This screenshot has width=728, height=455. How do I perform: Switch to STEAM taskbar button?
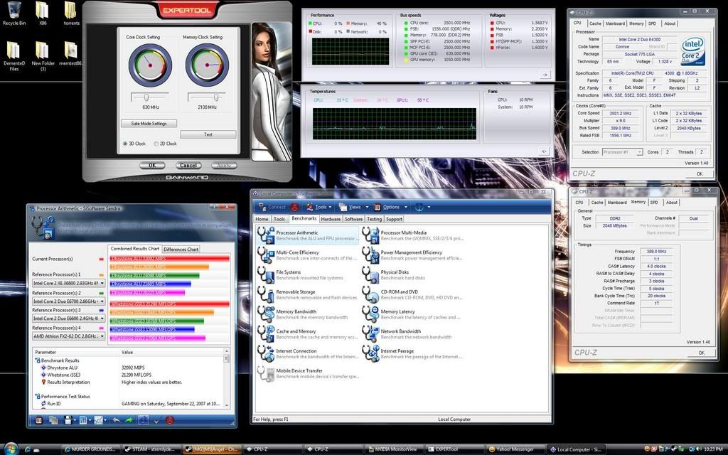click(152, 449)
